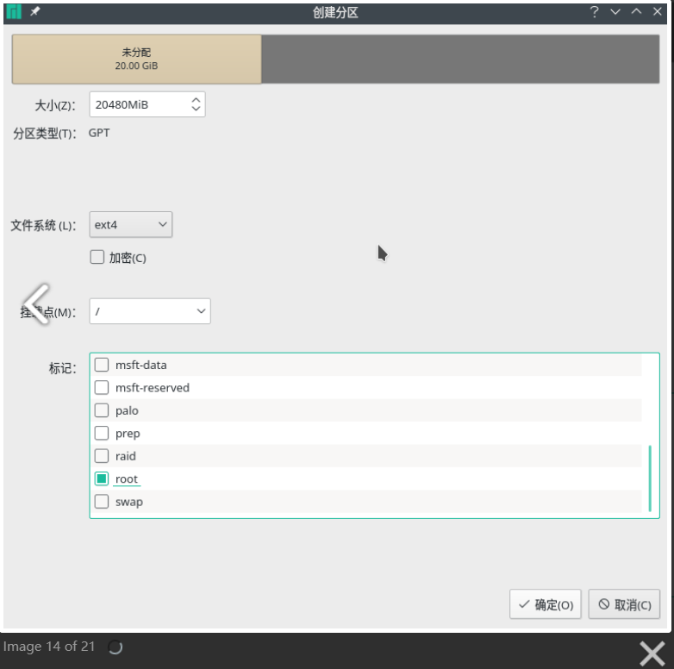This screenshot has width=674, height=669.
Task: Click the pin window icon
Action: coord(35,12)
